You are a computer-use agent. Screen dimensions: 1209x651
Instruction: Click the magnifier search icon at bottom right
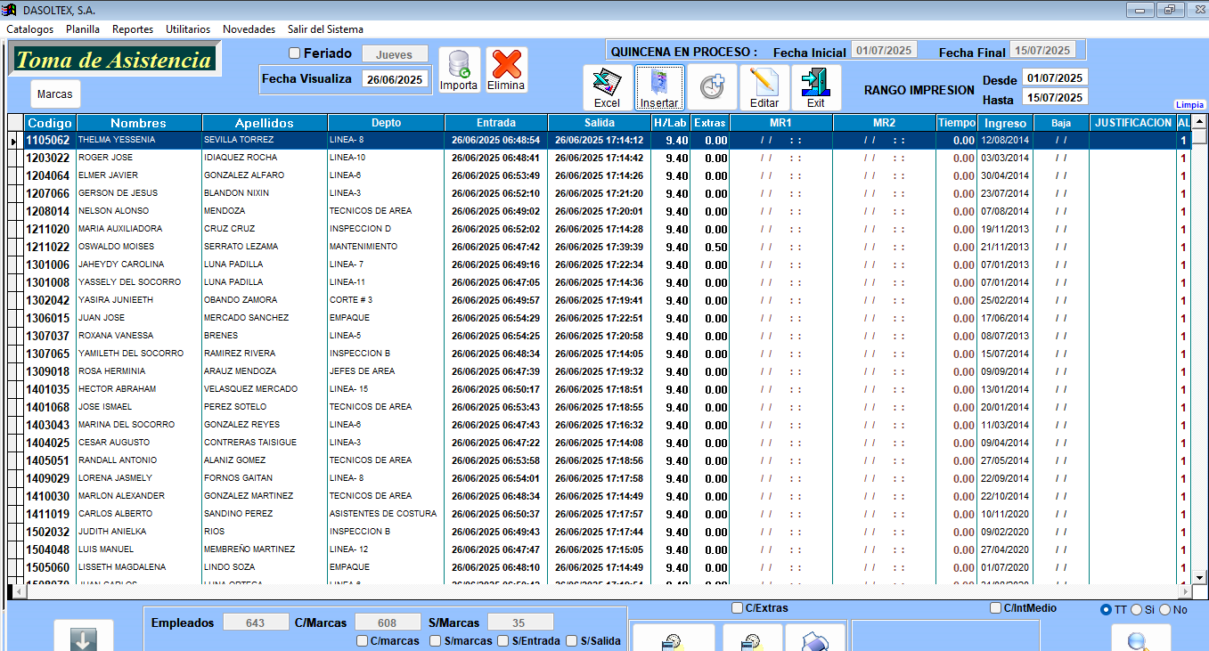[1140, 639]
